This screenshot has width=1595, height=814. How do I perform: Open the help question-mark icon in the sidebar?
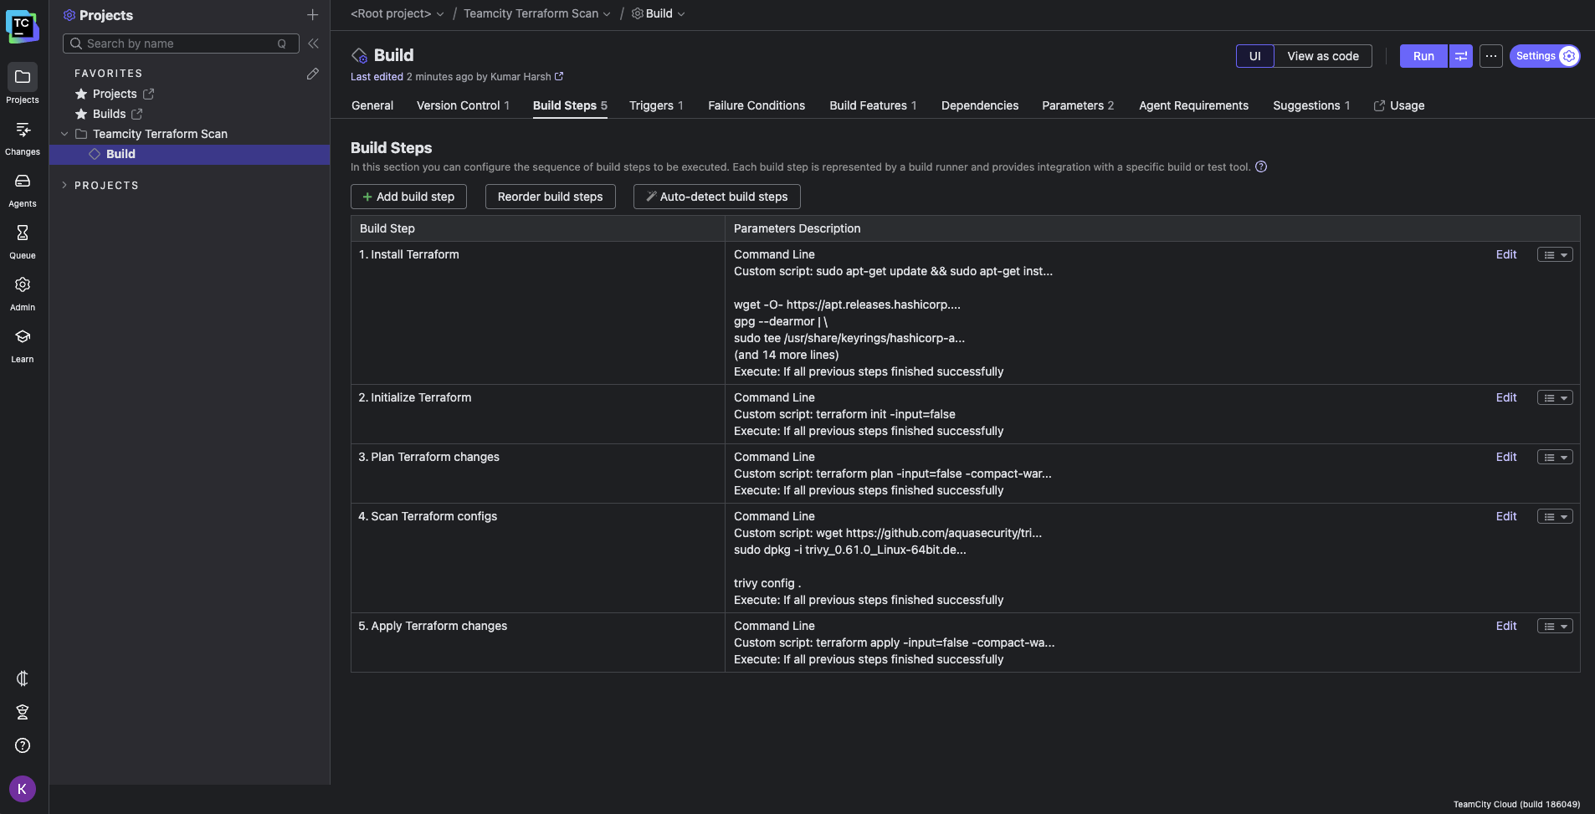[23, 745]
